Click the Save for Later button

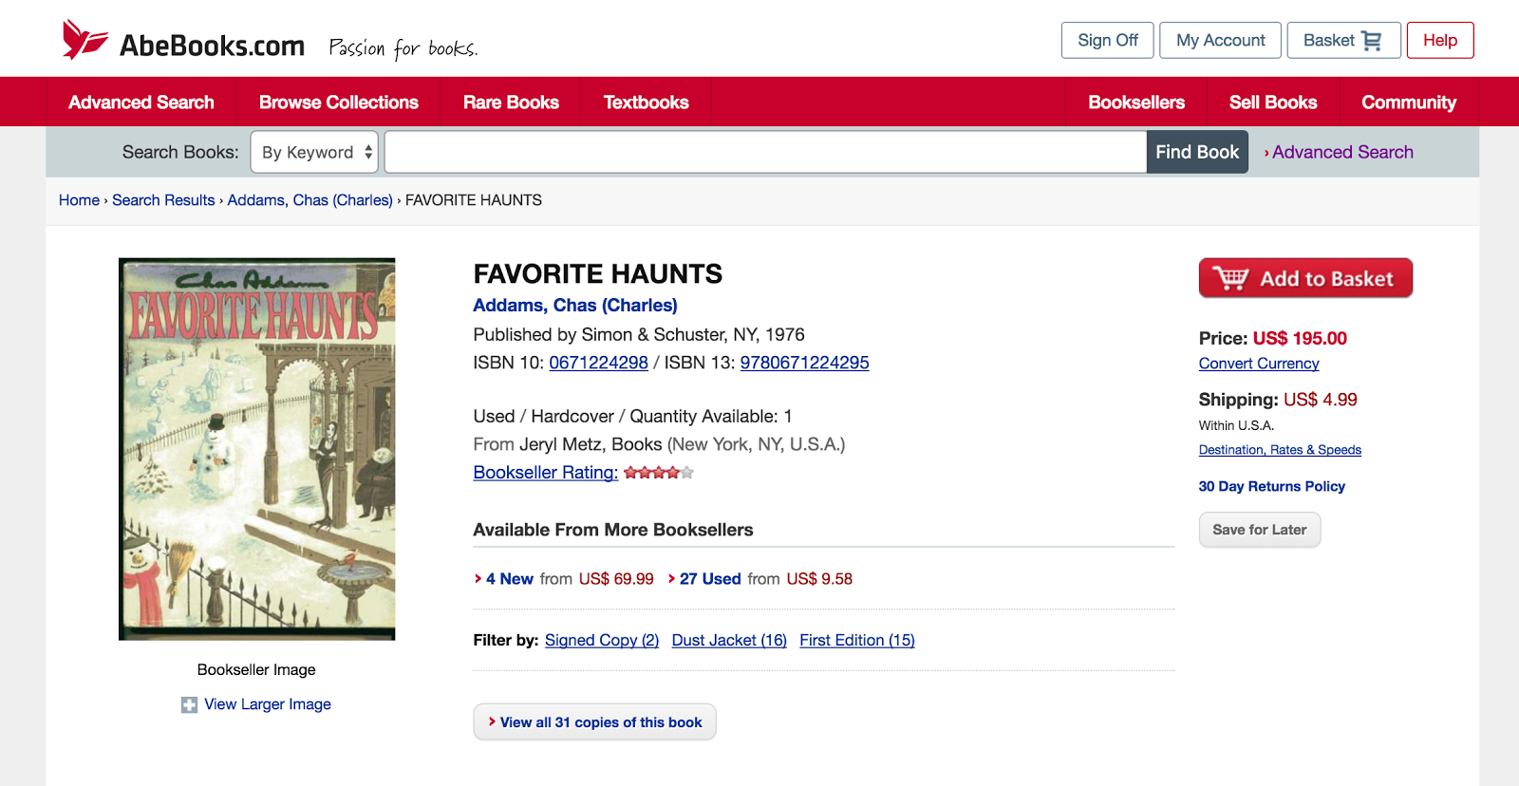(x=1259, y=530)
